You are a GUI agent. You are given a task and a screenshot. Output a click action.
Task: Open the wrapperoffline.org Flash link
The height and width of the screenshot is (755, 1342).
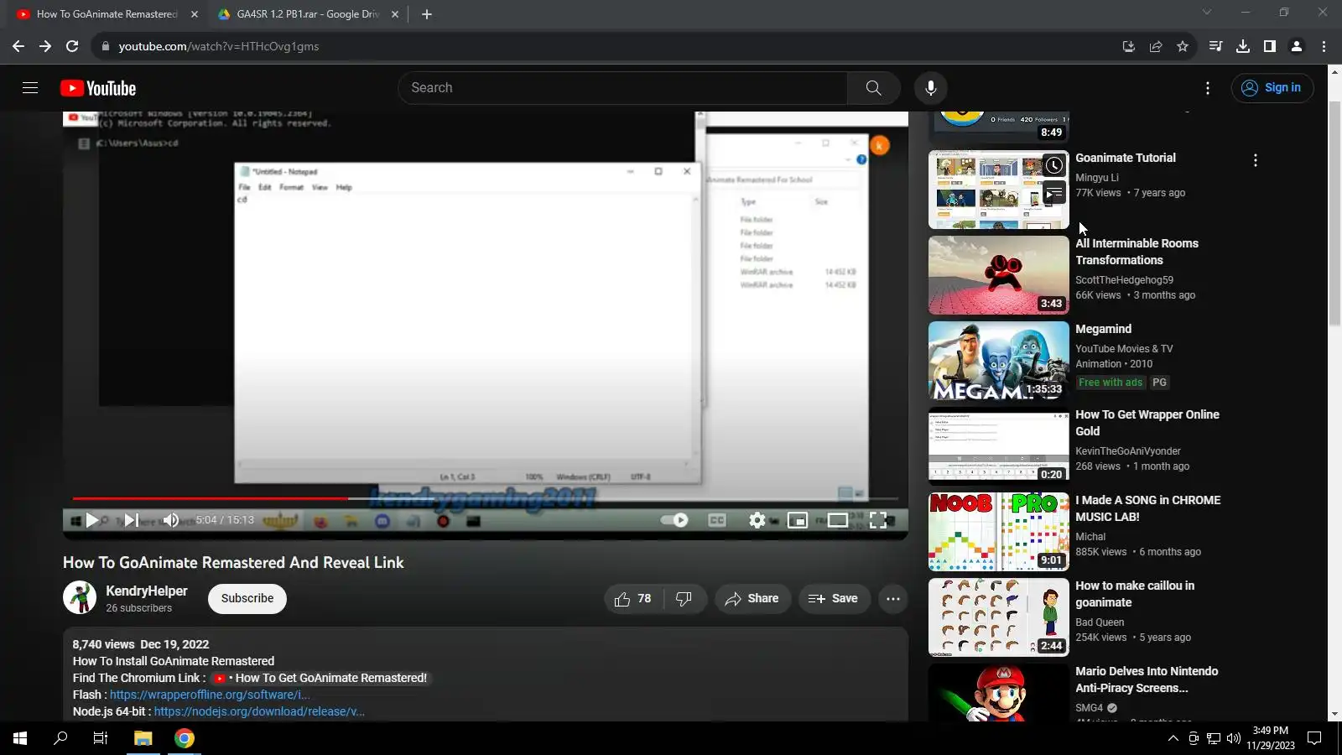210,695
